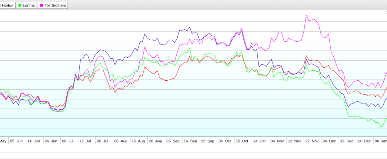The width and height of the screenshot is (387, 159).
Task: Click the 15 Oct date axis label
Action: click(242, 141)
